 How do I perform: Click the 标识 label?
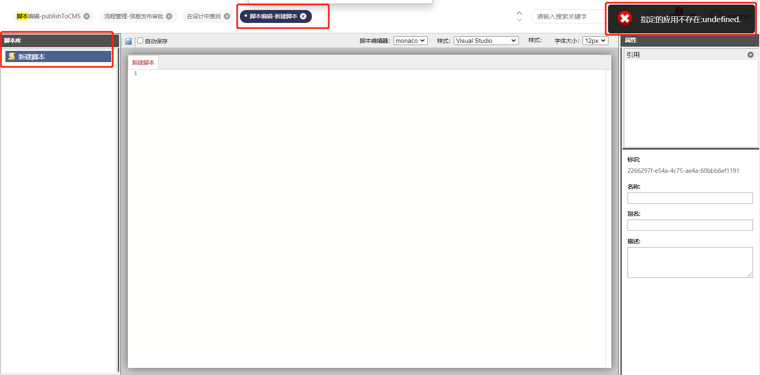click(x=634, y=160)
